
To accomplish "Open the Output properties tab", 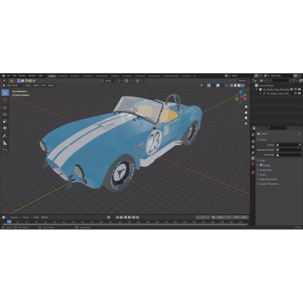I will (253, 147).
